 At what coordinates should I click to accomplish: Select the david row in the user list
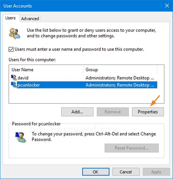(84, 78)
